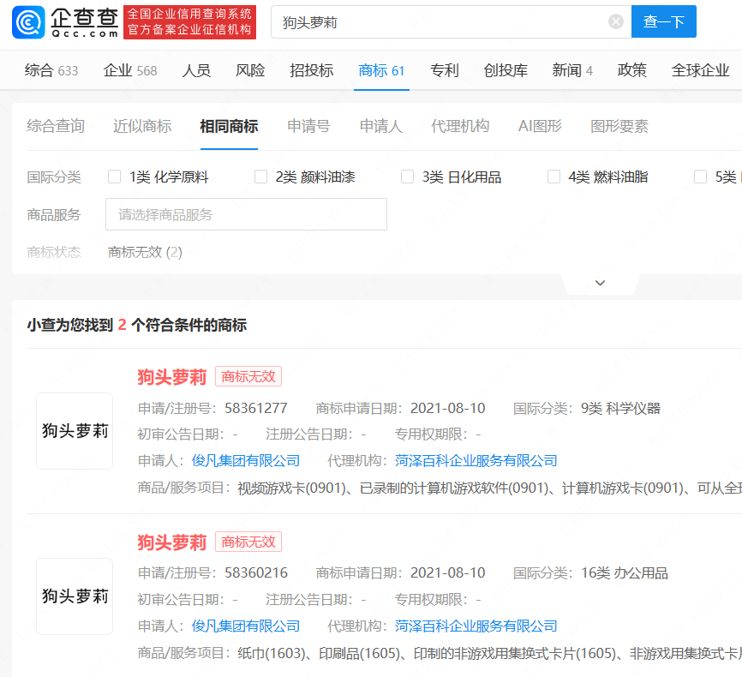Screen dimensions: 742x677
Task: Open the 全球企业 tab
Action: click(x=700, y=70)
